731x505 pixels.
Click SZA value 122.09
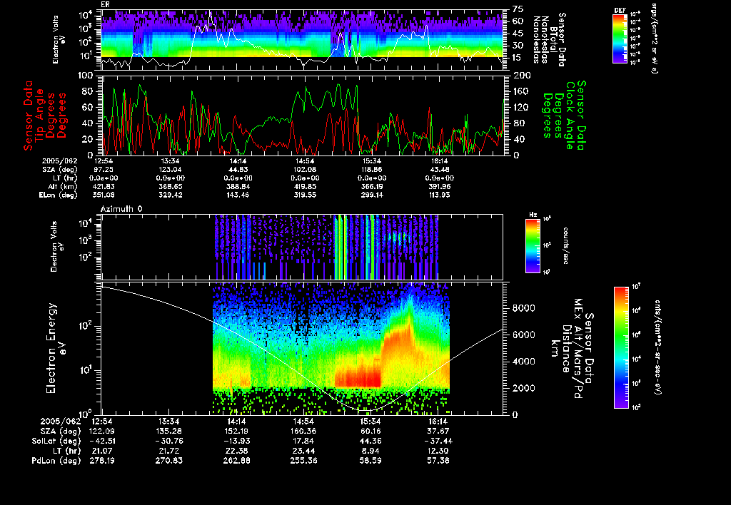[x=102, y=431]
